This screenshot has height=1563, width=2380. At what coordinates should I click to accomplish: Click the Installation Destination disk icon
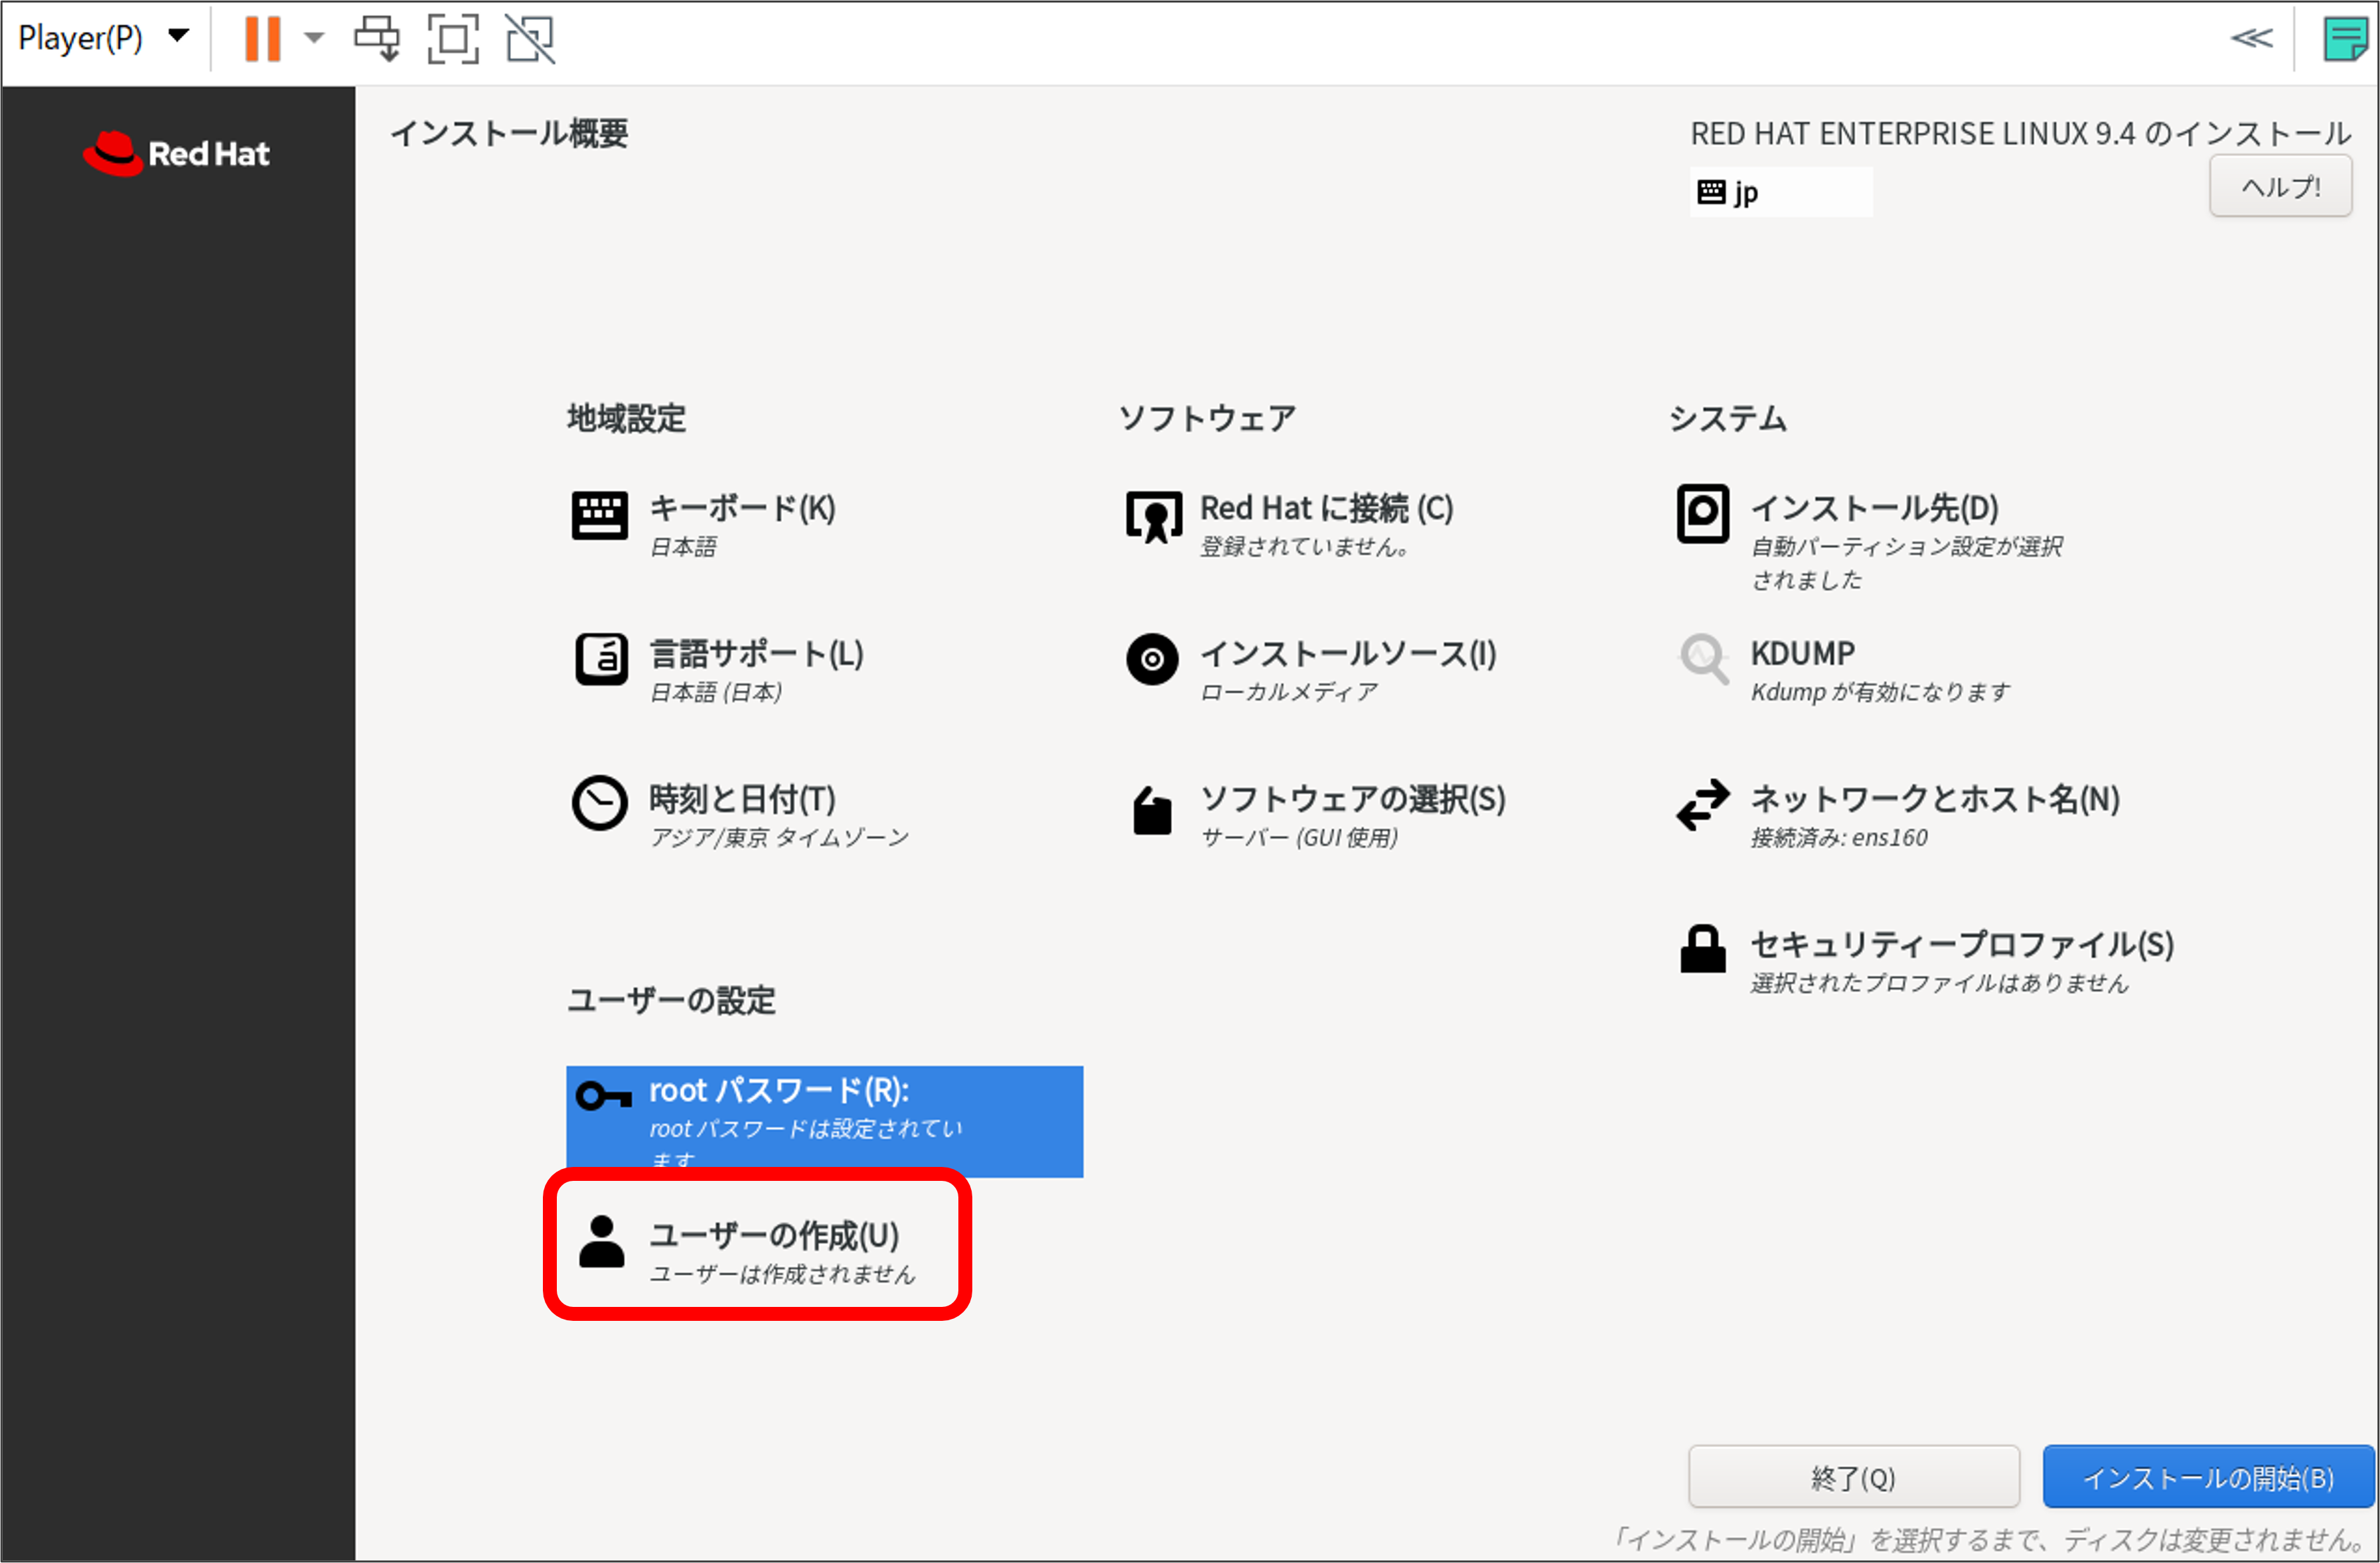click(x=1702, y=513)
